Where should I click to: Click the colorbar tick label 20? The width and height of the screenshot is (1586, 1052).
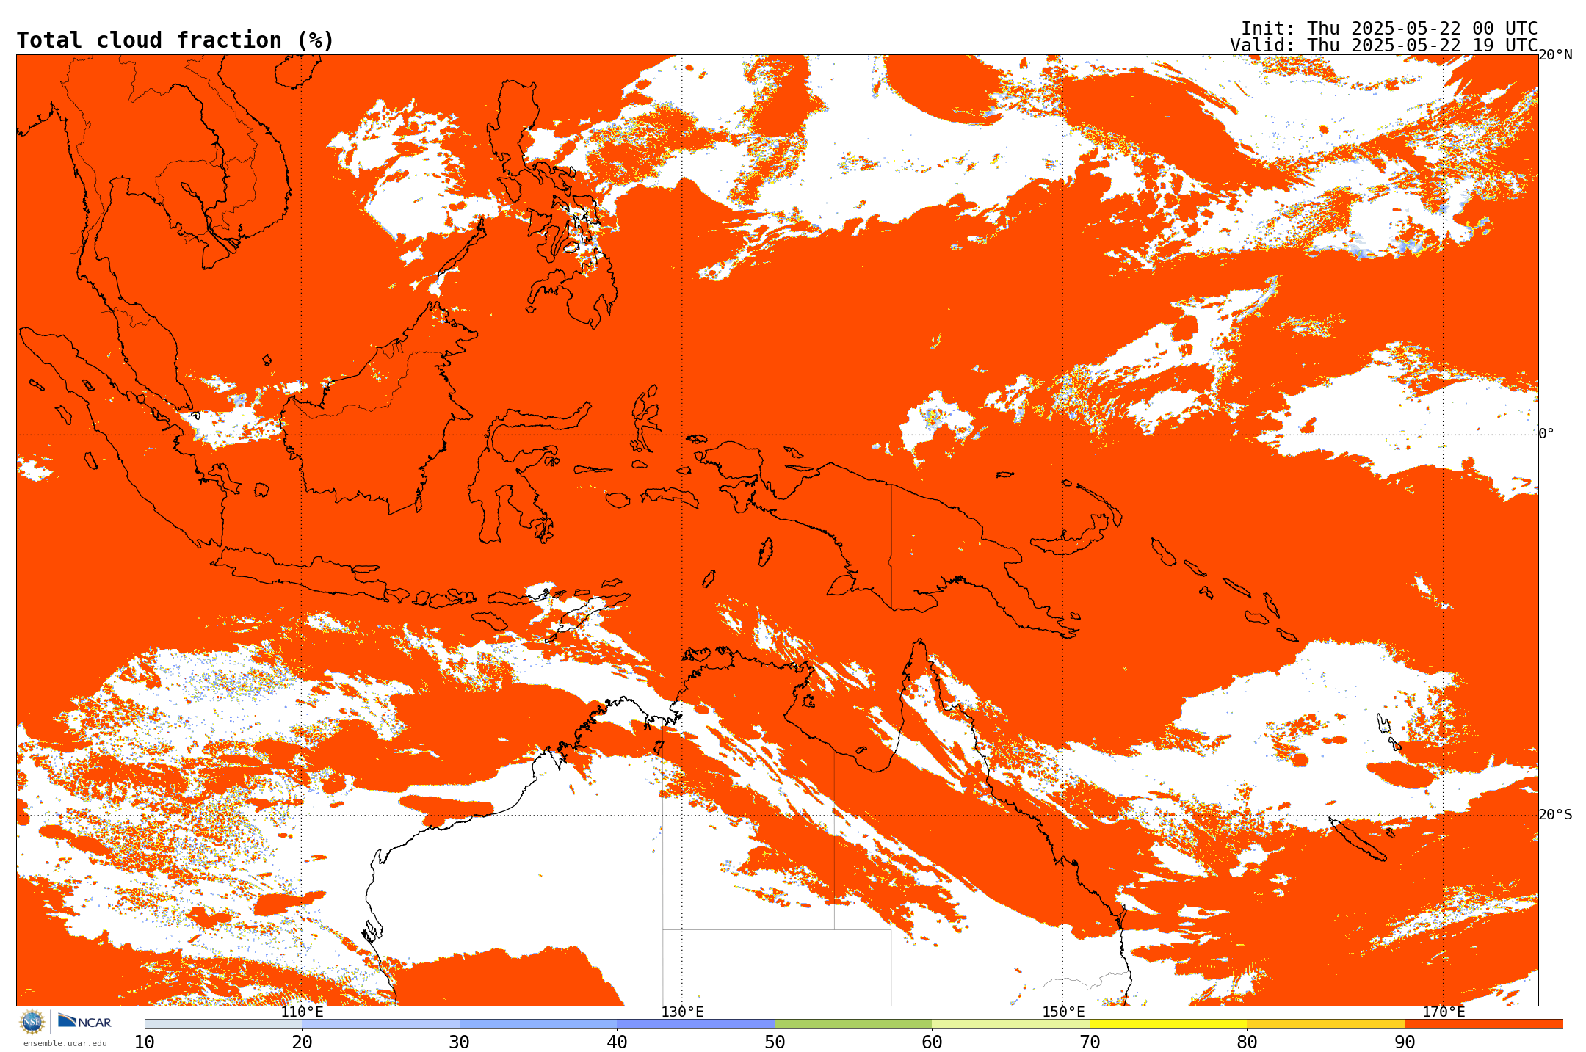(x=302, y=1042)
